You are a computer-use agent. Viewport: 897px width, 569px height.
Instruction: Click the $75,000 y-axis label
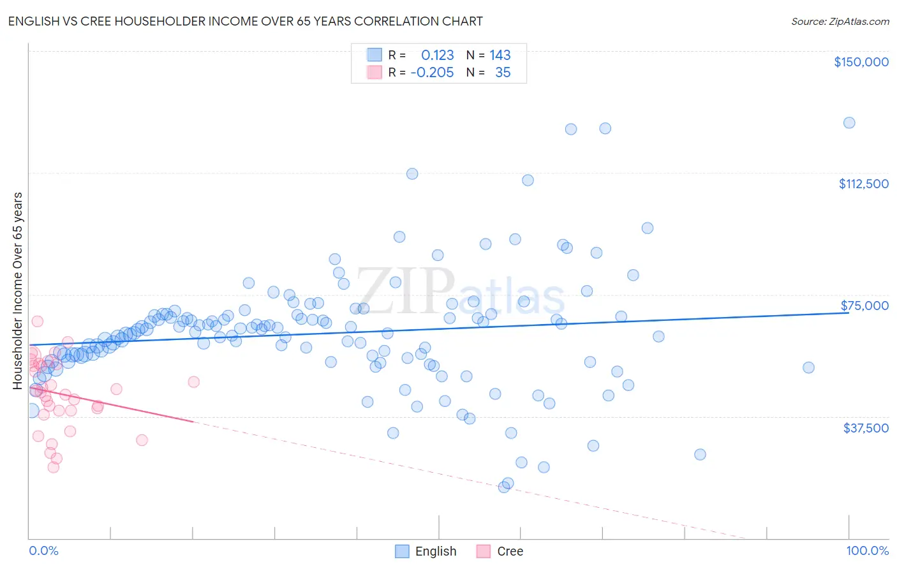click(x=864, y=306)
